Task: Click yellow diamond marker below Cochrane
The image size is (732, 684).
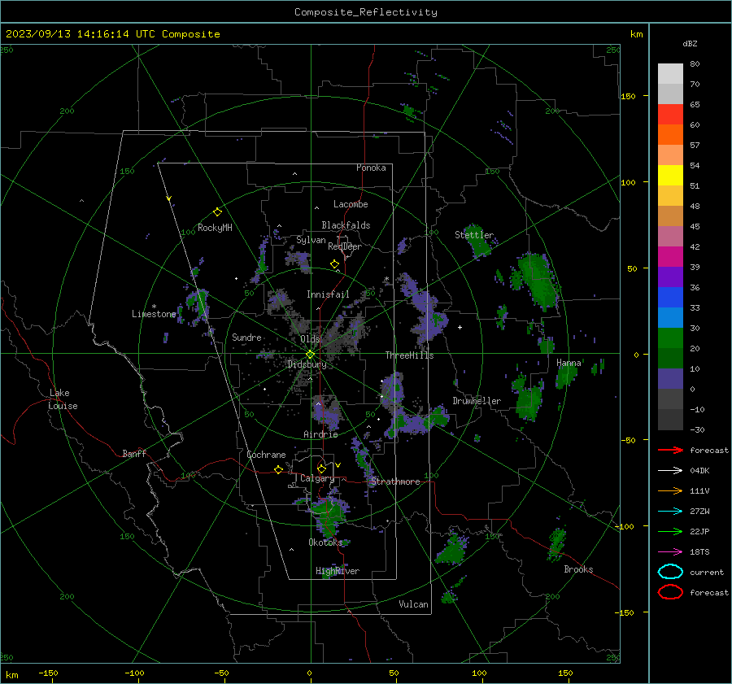Action: click(x=279, y=469)
